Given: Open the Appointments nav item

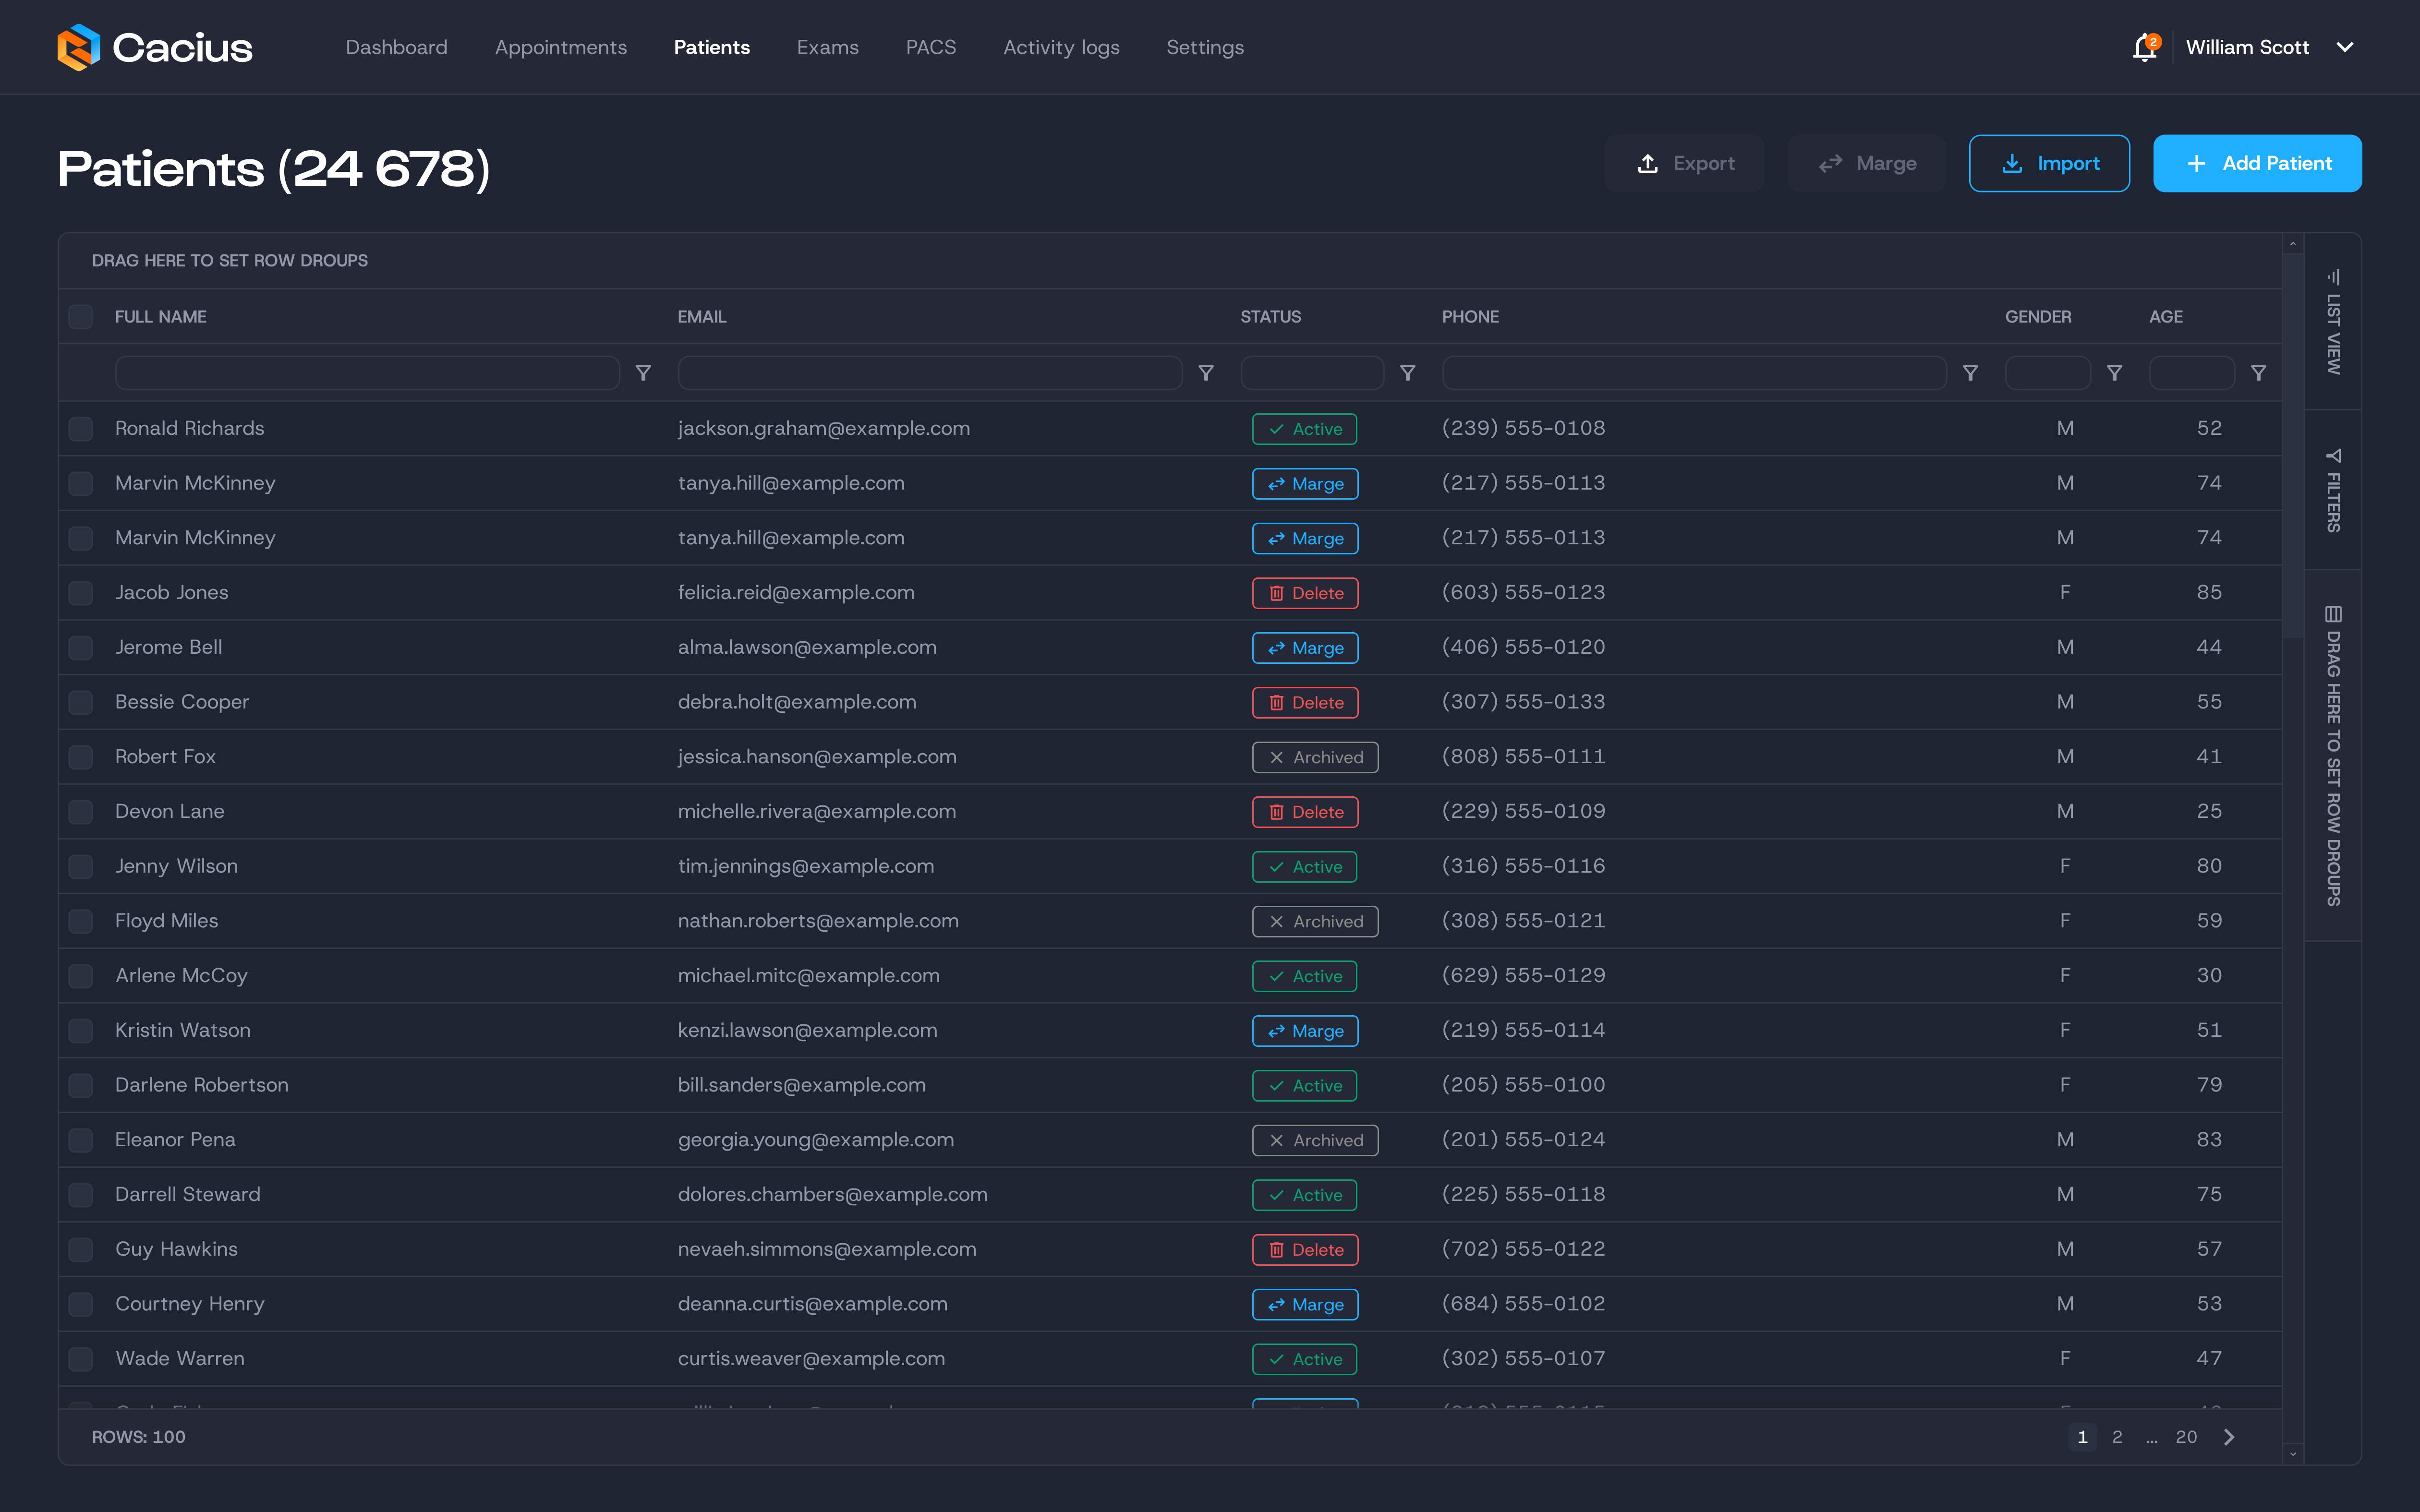Looking at the screenshot, I should coord(561,47).
